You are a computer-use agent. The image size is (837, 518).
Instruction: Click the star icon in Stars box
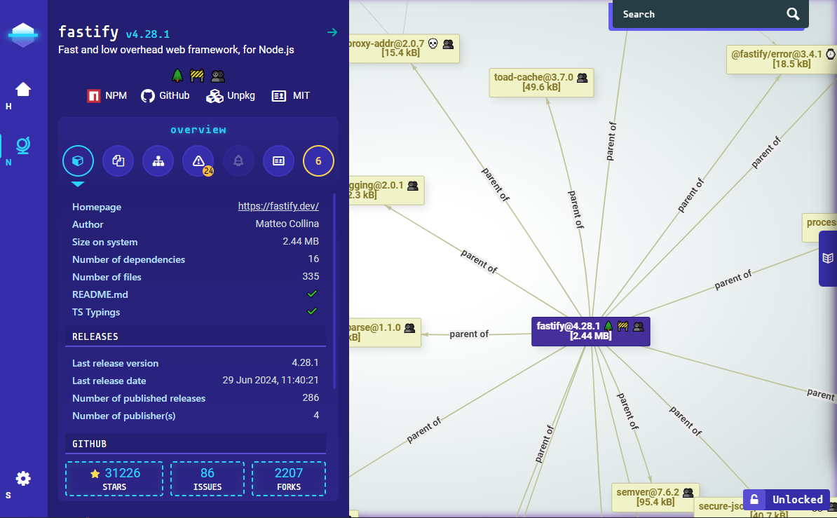coord(95,474)
